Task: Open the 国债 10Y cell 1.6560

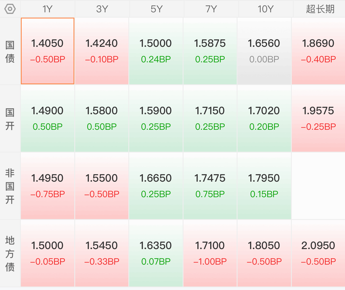Action: (x=264, y=51)
